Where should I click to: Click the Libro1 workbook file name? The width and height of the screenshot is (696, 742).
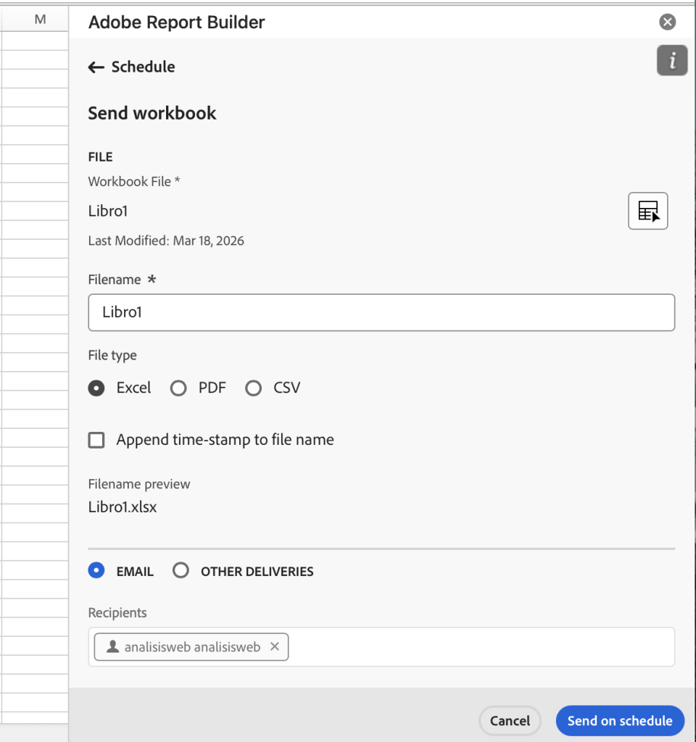[107, 211]
